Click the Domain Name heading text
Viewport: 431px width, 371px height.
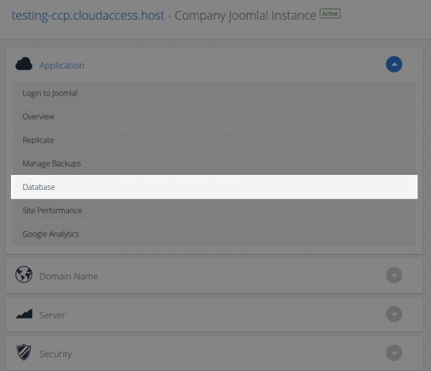(x=68, y=276)
